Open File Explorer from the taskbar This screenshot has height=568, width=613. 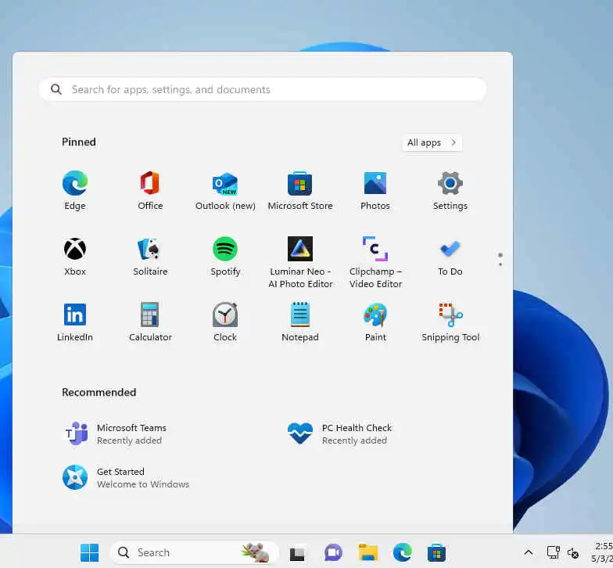367,552
